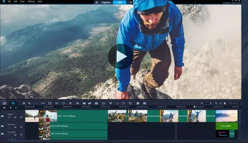
Task: Open add chapter/cue point dropdown
Action: (16, 108)
